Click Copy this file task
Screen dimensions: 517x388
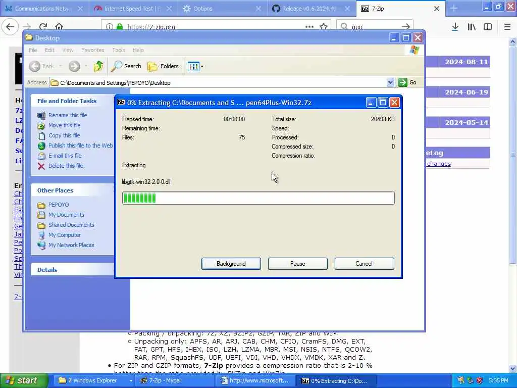64,135
